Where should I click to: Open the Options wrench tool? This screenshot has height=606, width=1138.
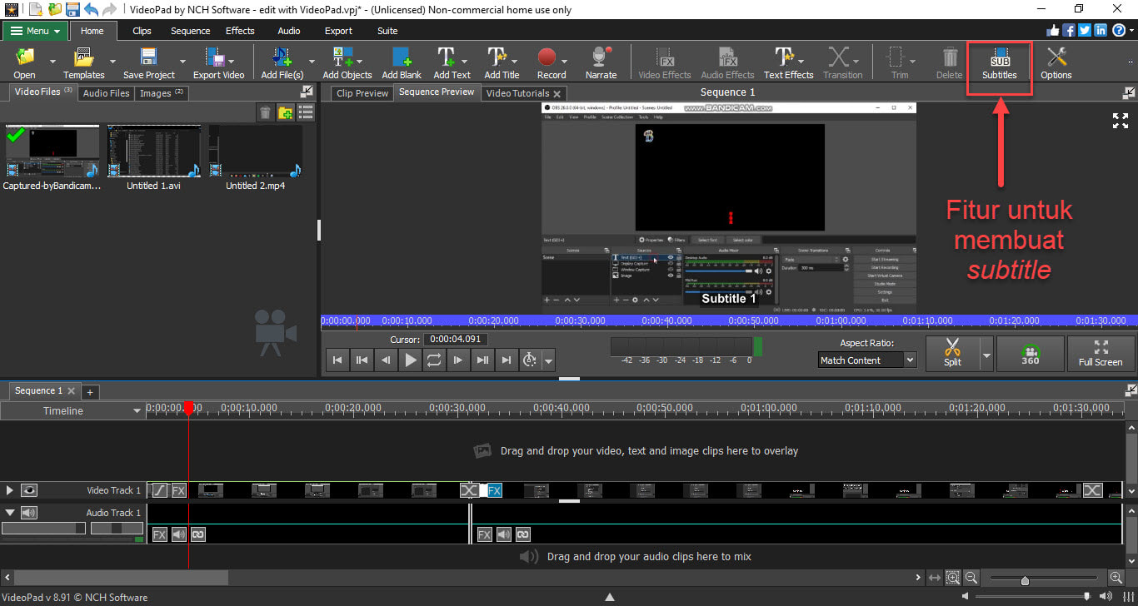coord(1056,63)
